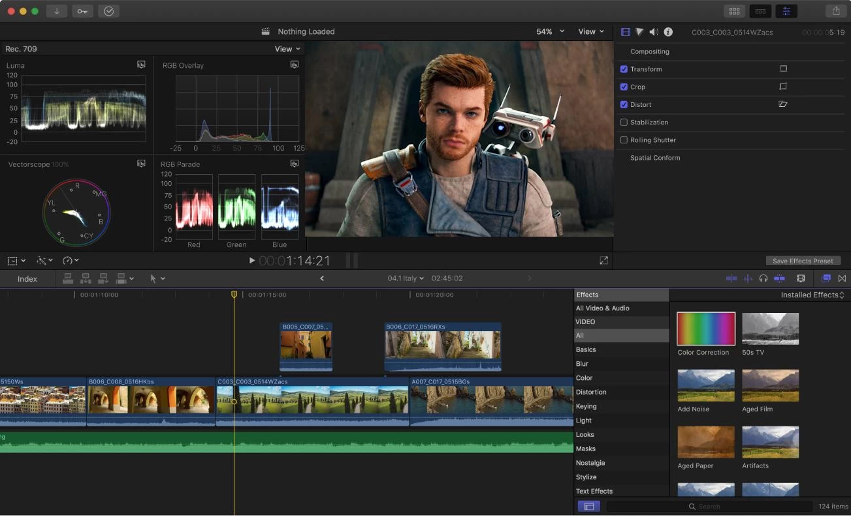Open the timeline Index button

tap(27, 279)
